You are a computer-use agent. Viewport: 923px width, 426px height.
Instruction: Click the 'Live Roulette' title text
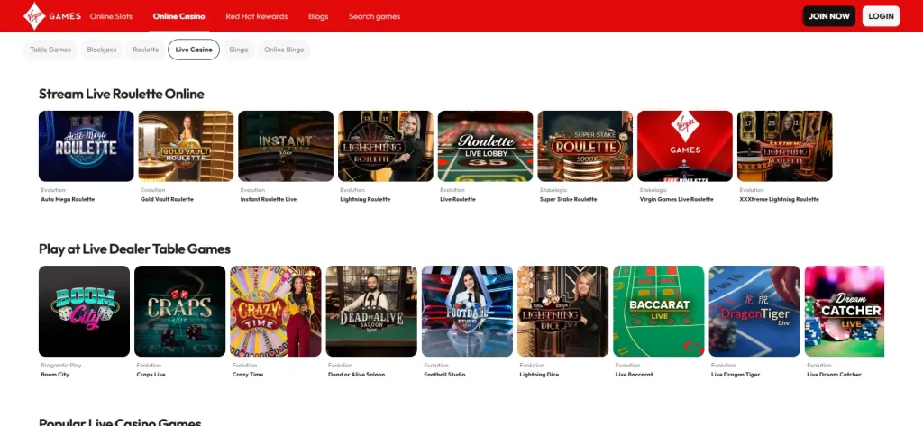[x=458, y=199]
